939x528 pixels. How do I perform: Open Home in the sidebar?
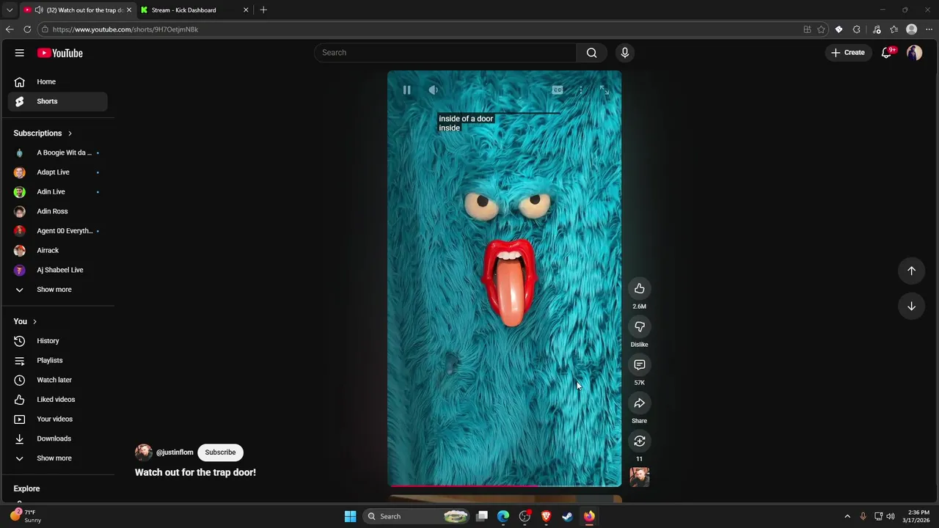tap(58, 82)
